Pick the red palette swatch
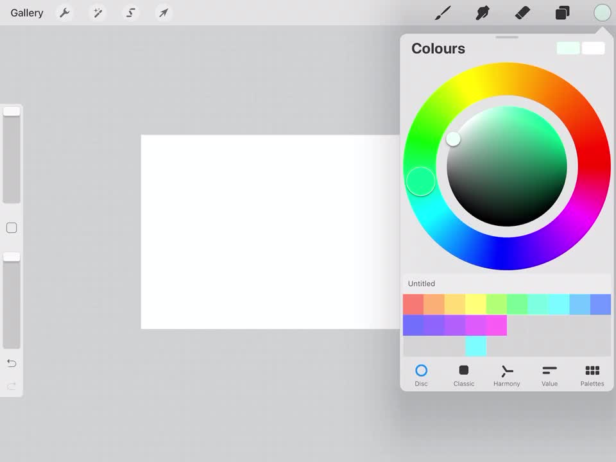 tap(413, 304)
